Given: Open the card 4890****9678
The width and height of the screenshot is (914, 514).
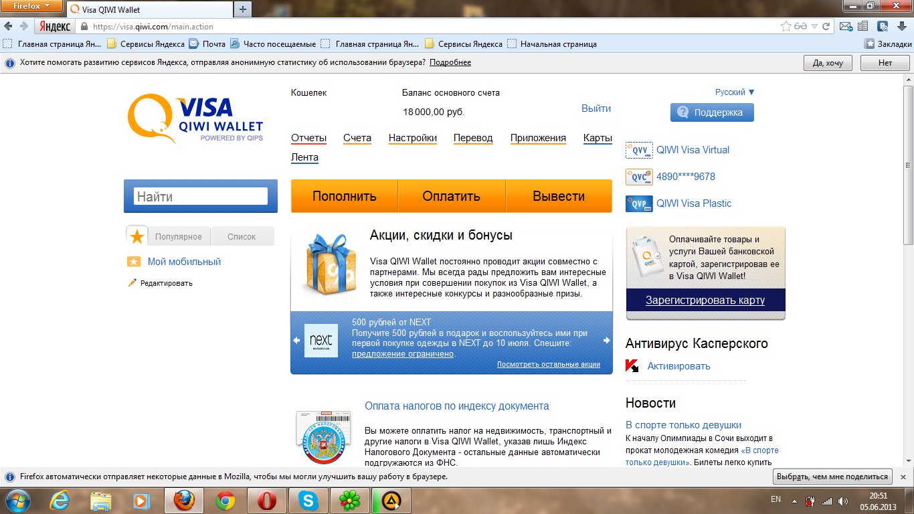Looking at the screenshot, I should click(x=686, y=177).
